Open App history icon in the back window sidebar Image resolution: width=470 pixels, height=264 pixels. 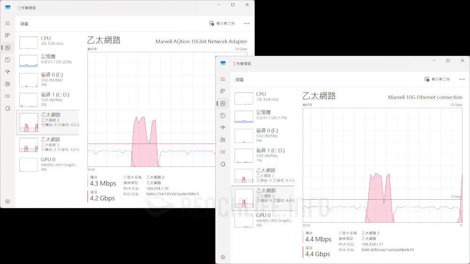coord(8,60)
